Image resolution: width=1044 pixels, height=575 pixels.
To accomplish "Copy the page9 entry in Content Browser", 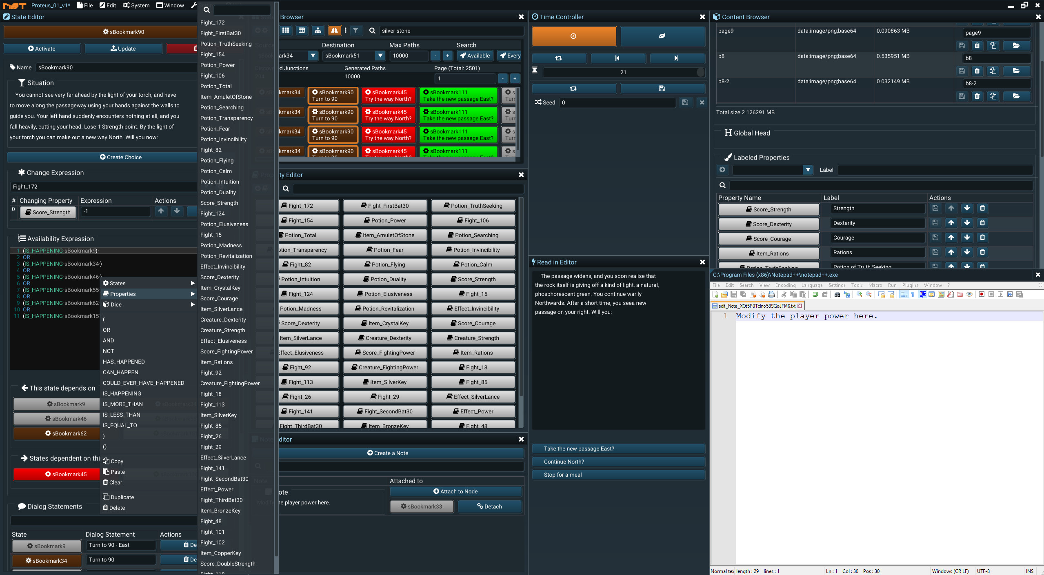I will (993, 46).
